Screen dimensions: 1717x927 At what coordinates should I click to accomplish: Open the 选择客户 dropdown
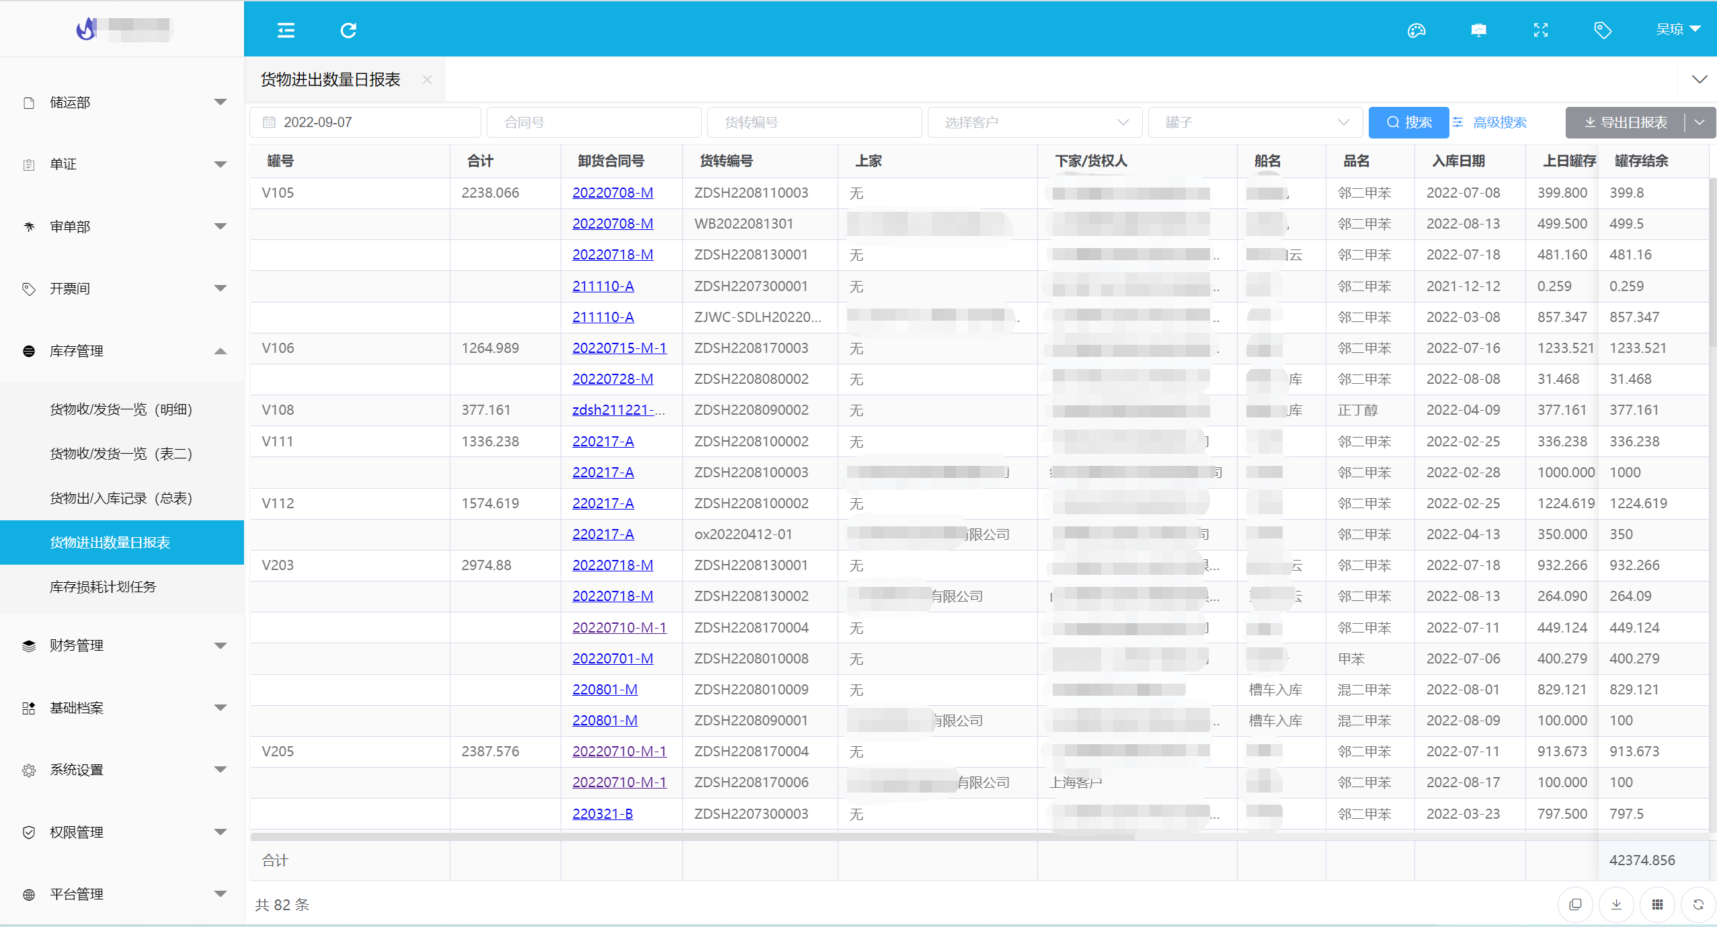[x=1035, y=122]
